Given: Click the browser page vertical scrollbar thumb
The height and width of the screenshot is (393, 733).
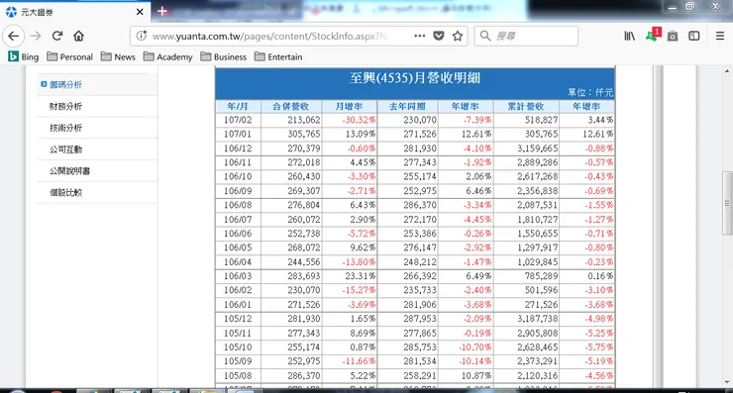Looking at the screenshot, I should (727, 203).
